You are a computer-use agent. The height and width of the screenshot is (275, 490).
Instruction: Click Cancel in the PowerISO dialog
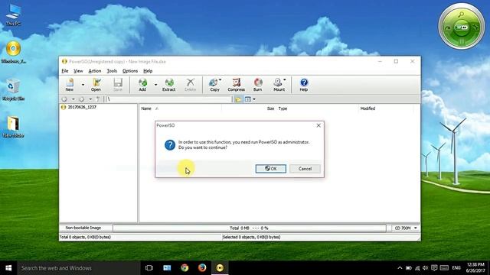pos(305,169)
